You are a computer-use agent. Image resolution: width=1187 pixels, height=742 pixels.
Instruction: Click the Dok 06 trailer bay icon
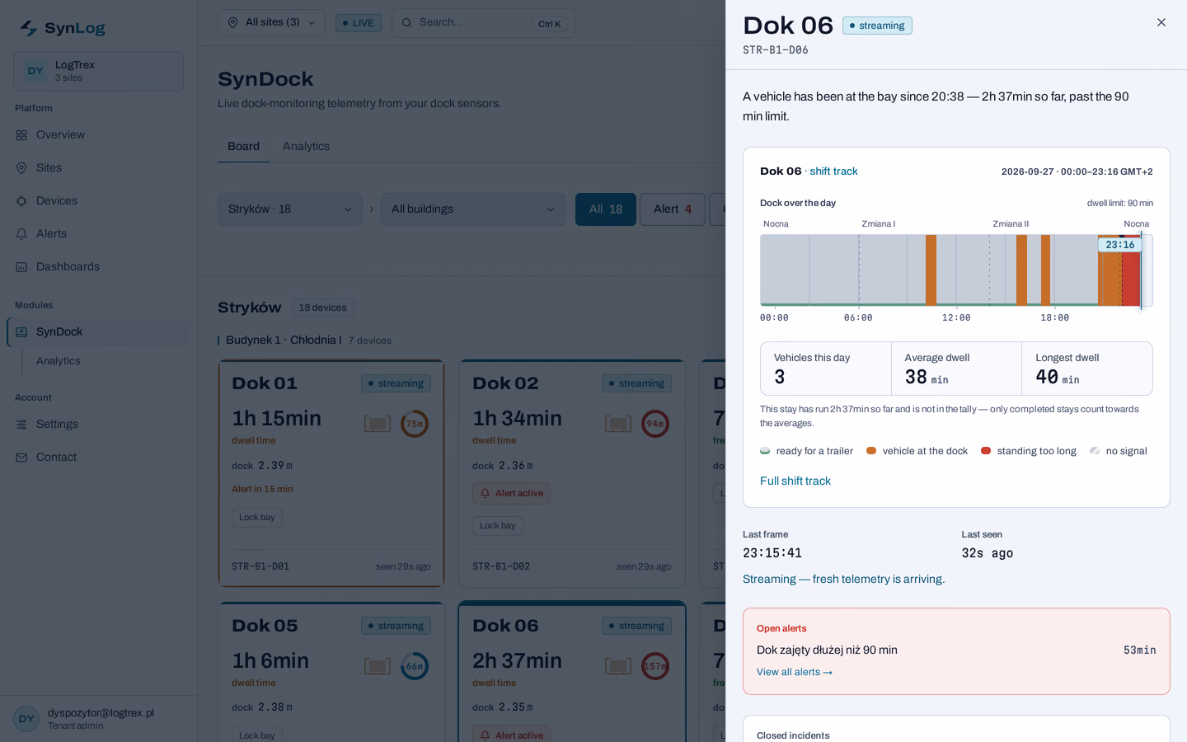pyautogui.click(x=618, y=666)
